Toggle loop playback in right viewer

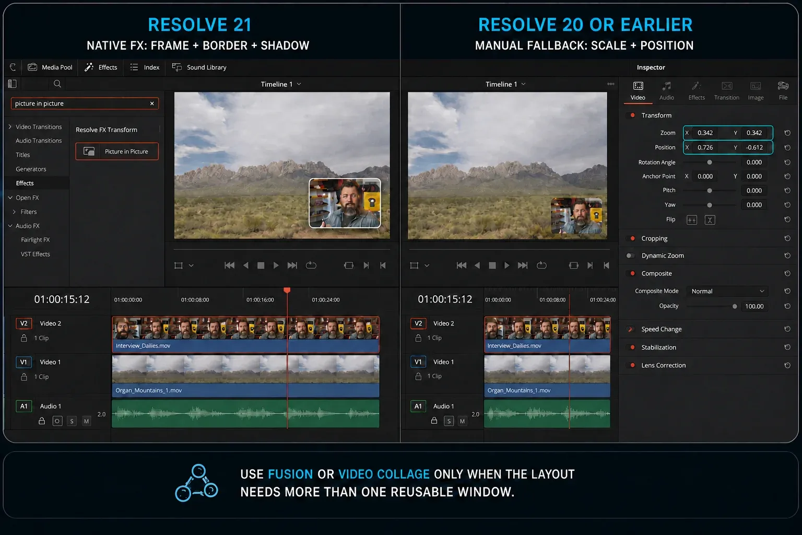pyautogui.click(x=541, y=265)
